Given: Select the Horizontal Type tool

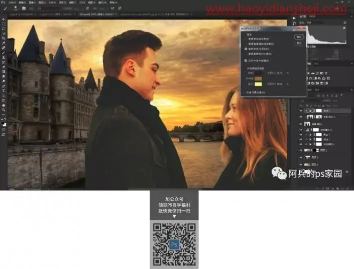Looking at the screenshot, I should pos(4,91).
